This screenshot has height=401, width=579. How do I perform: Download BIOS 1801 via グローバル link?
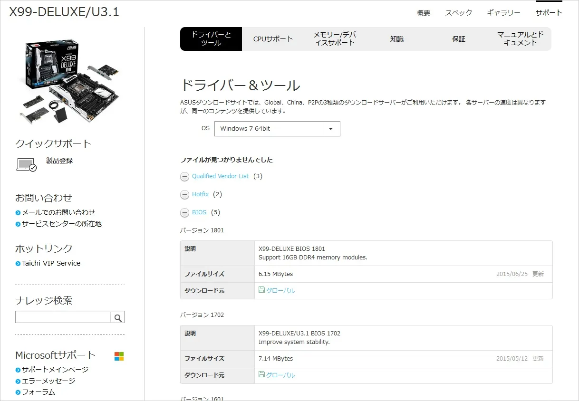pyautogui.click(x=280, y=290)
